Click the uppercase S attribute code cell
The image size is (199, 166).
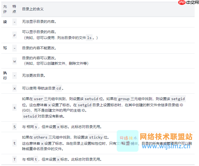pos(14,127)
